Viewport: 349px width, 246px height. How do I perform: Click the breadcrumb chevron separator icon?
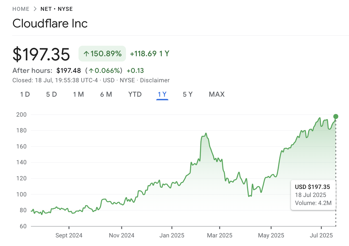tap(35, 9)
